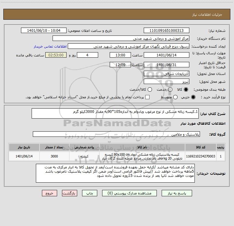234x226 pixels.
Task: Click the delivery city field تبریز
Action: (x=167, y=82)
